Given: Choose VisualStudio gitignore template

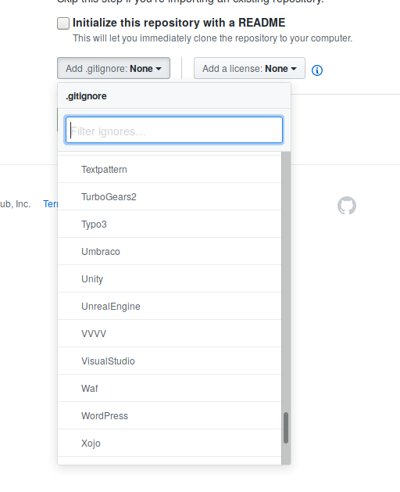Looking at the screenshot, I should coord(170,361).
